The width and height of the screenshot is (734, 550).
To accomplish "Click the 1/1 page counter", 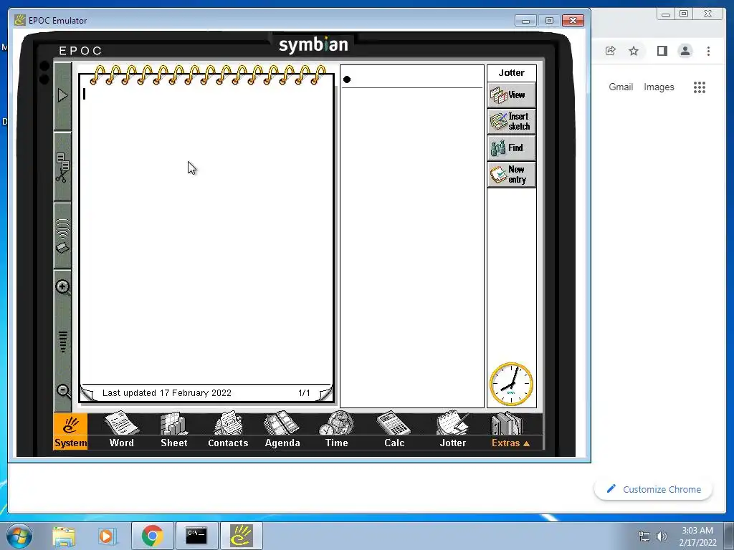I will point(304,393).
